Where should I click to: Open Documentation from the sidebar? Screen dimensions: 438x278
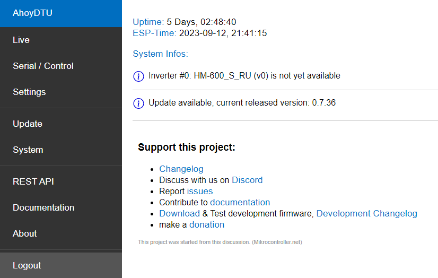43,207
